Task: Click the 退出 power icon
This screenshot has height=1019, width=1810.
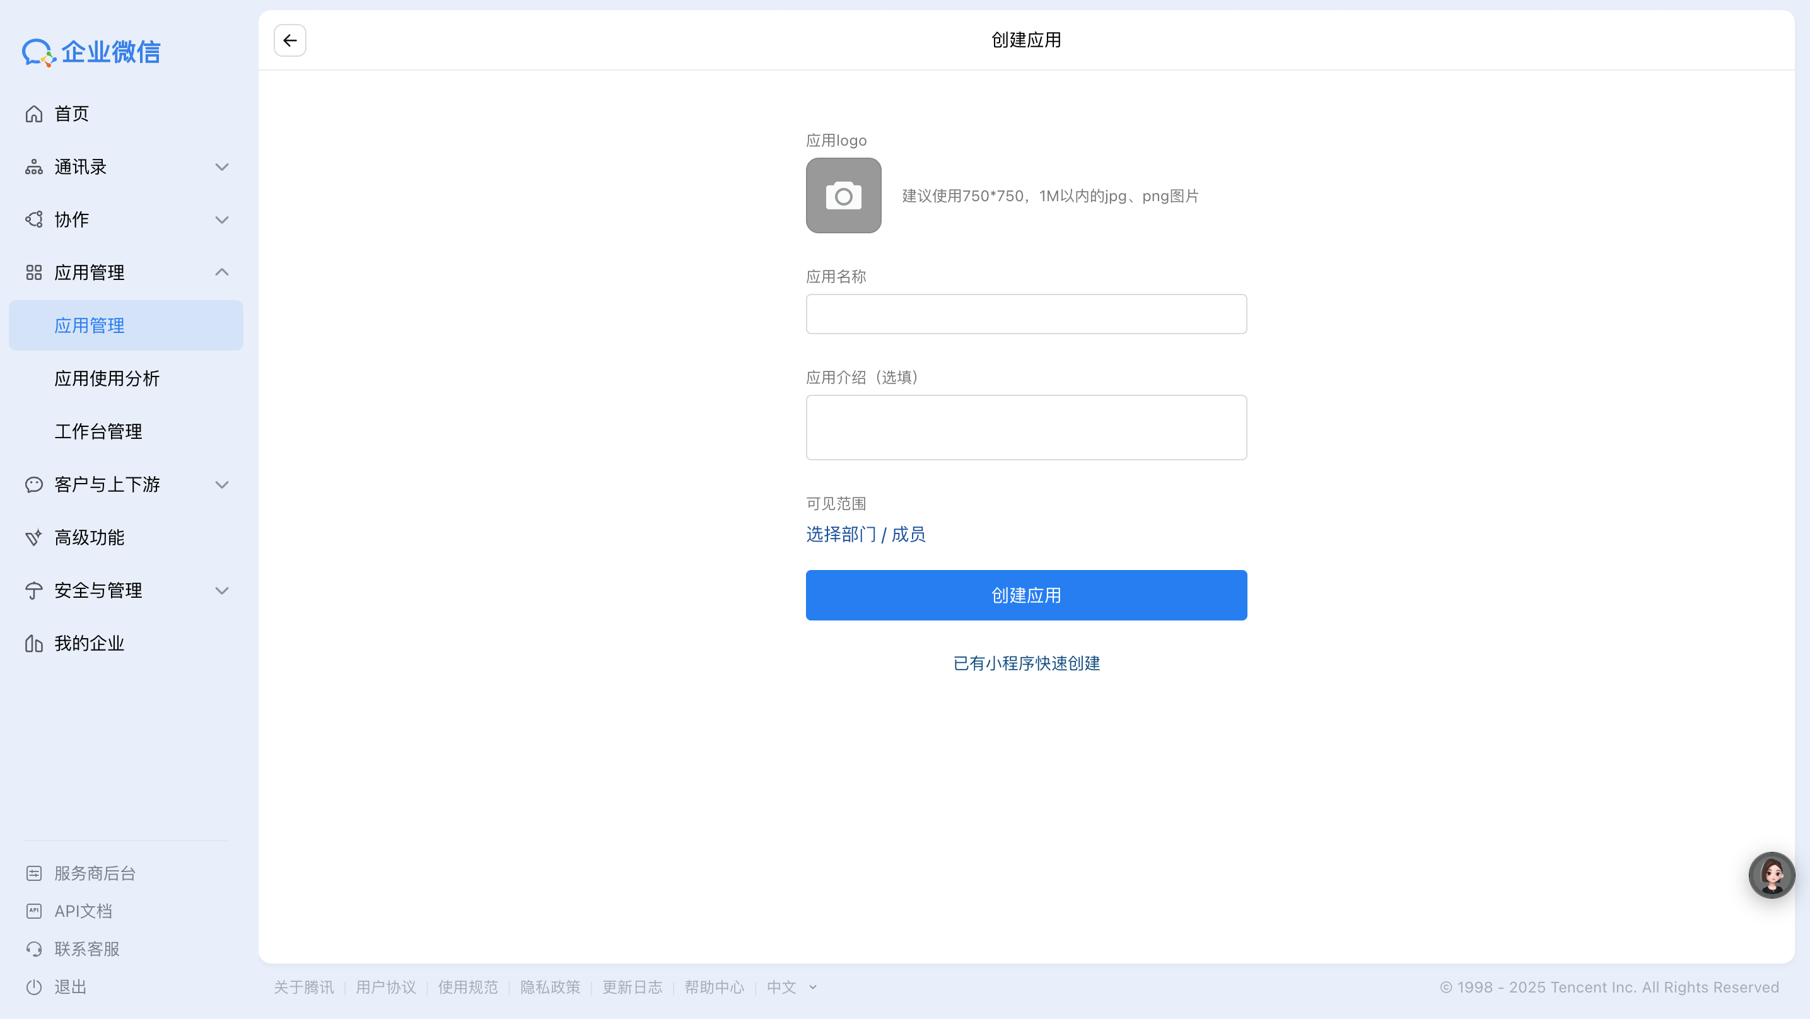Action: [x=33, y=987]
